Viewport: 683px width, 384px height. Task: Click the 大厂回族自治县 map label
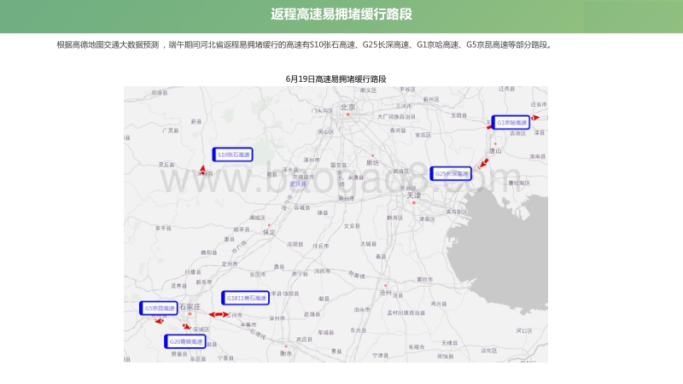point(396,117)
